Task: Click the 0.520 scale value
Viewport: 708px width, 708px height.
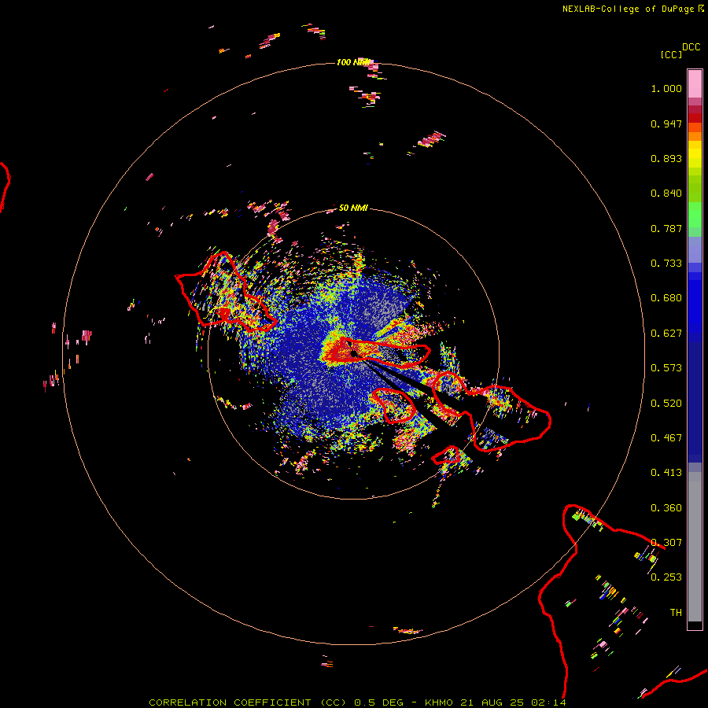Action: [666, 404]
